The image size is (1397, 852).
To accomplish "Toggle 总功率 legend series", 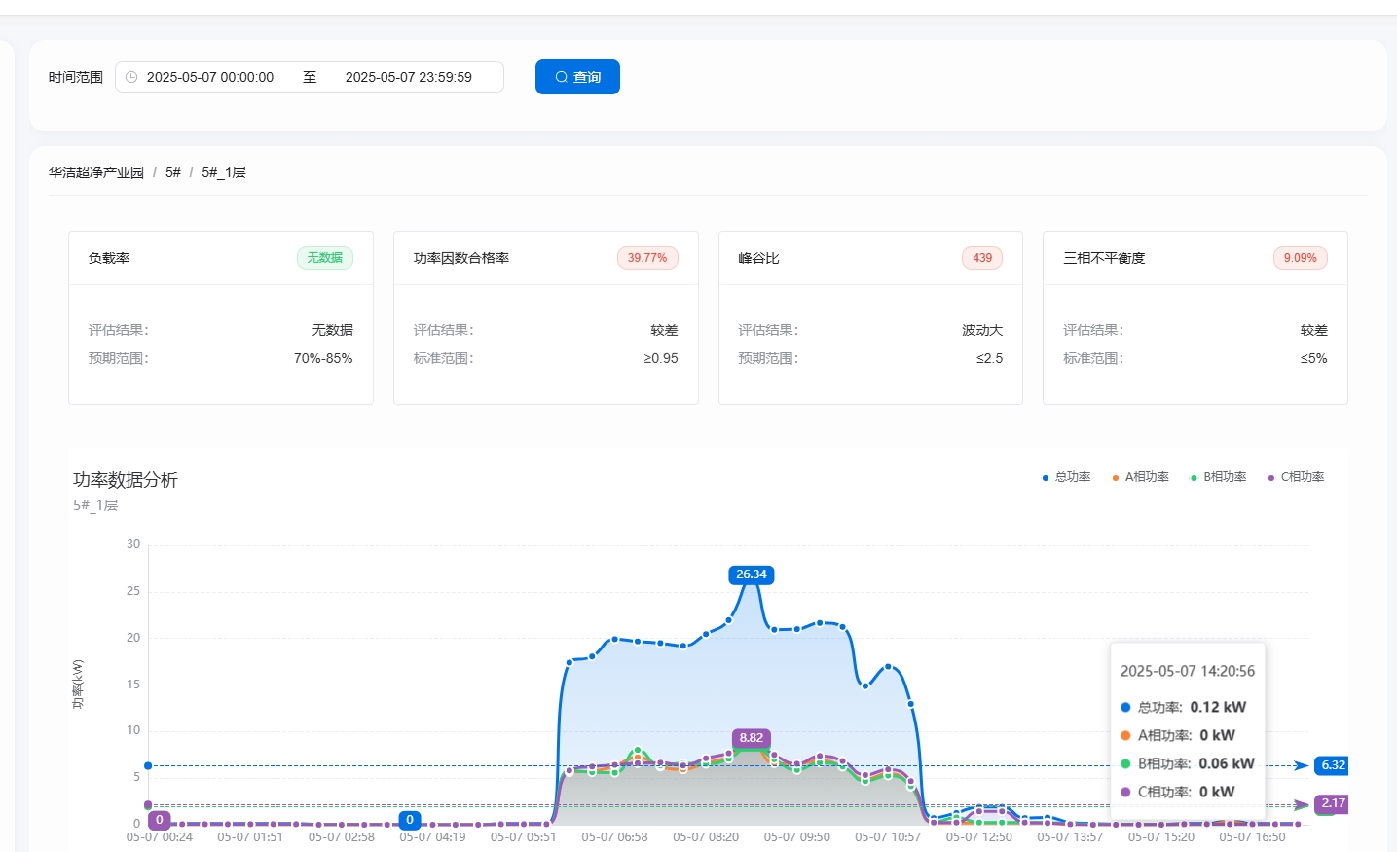I will click(1067, 477).
